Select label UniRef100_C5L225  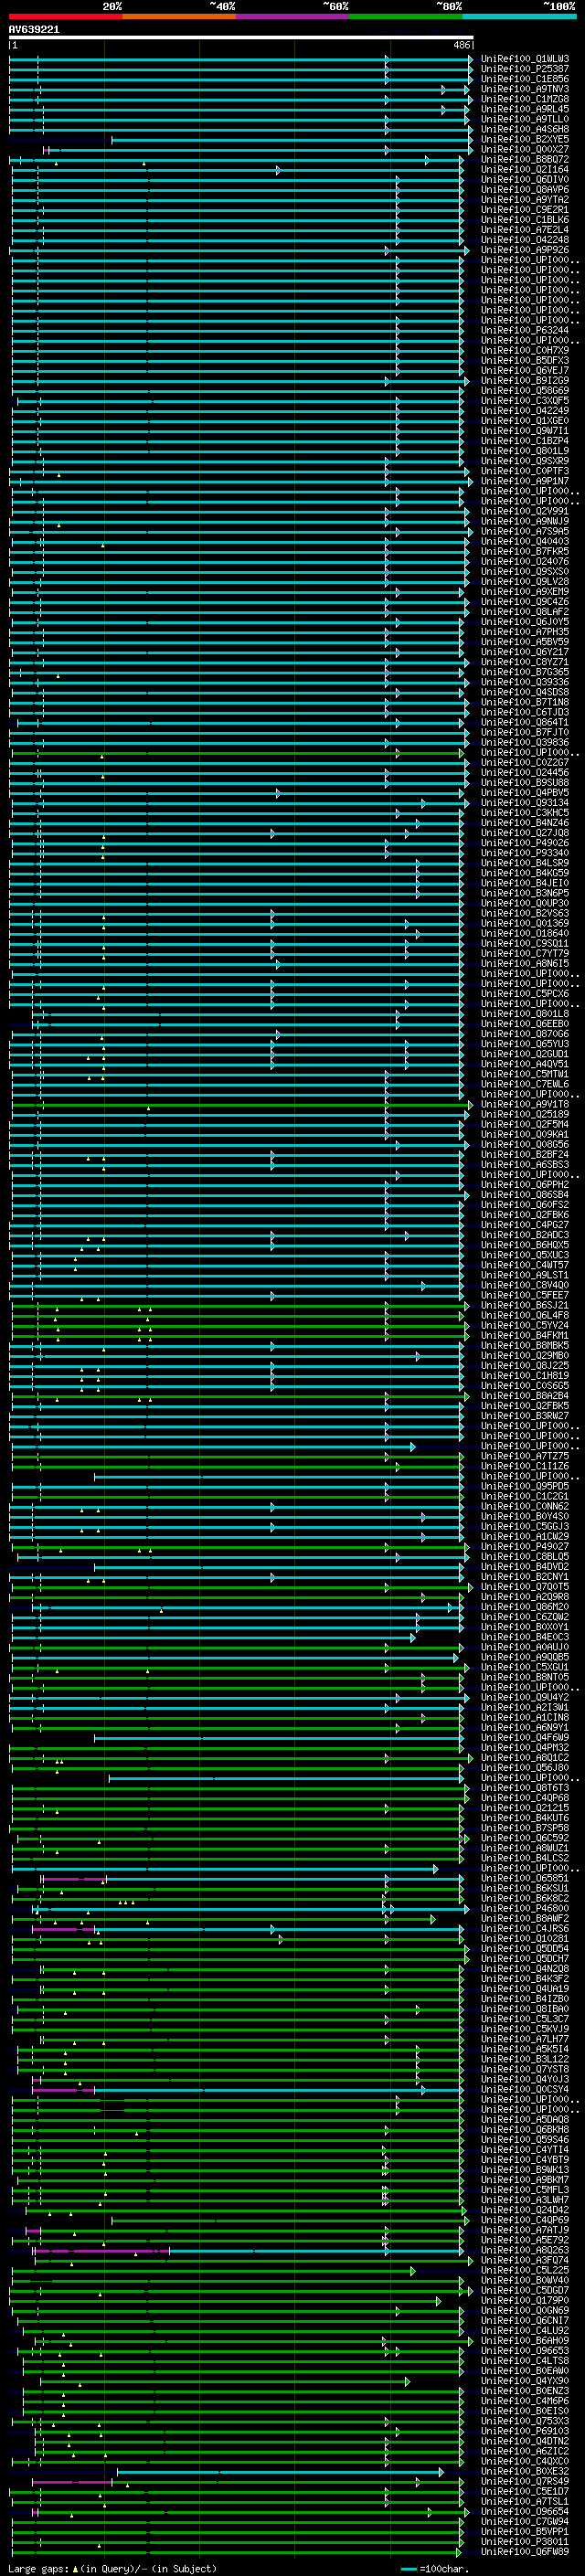525,2271
